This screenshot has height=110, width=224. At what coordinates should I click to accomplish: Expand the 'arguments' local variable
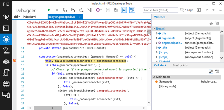[x=157, y=38]
